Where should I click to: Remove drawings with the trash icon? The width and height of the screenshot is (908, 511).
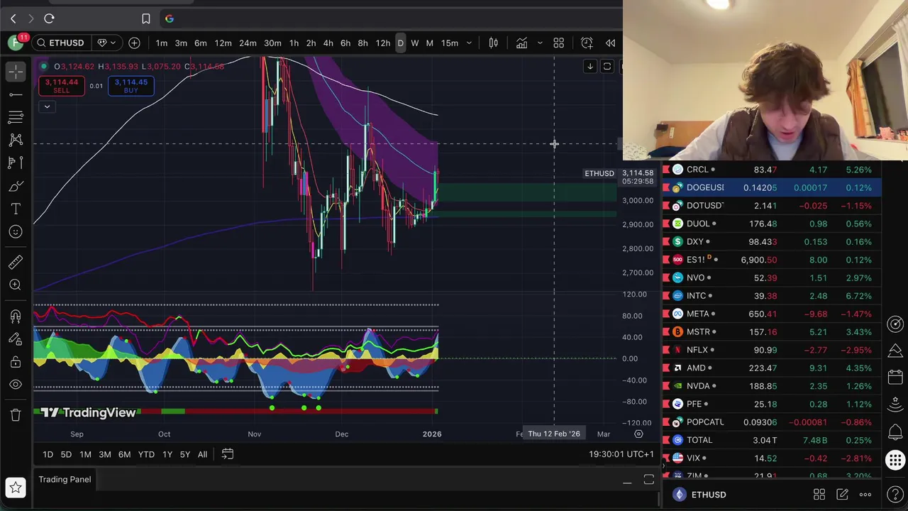point(16,415)
